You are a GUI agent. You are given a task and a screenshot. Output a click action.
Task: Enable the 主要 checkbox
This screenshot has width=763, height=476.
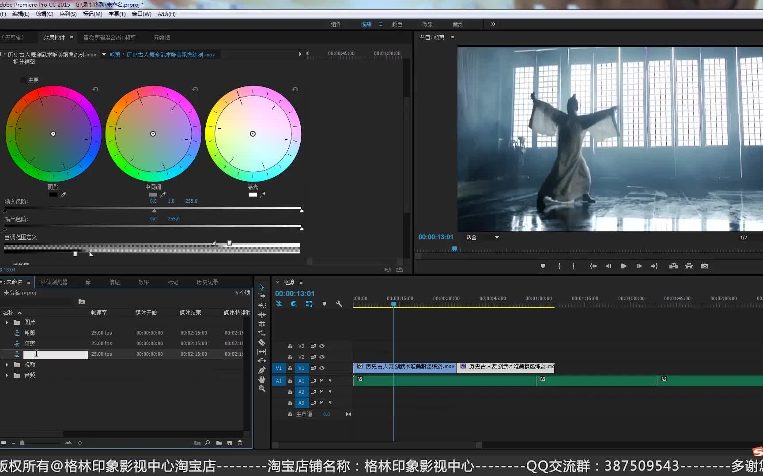[23, 80]
